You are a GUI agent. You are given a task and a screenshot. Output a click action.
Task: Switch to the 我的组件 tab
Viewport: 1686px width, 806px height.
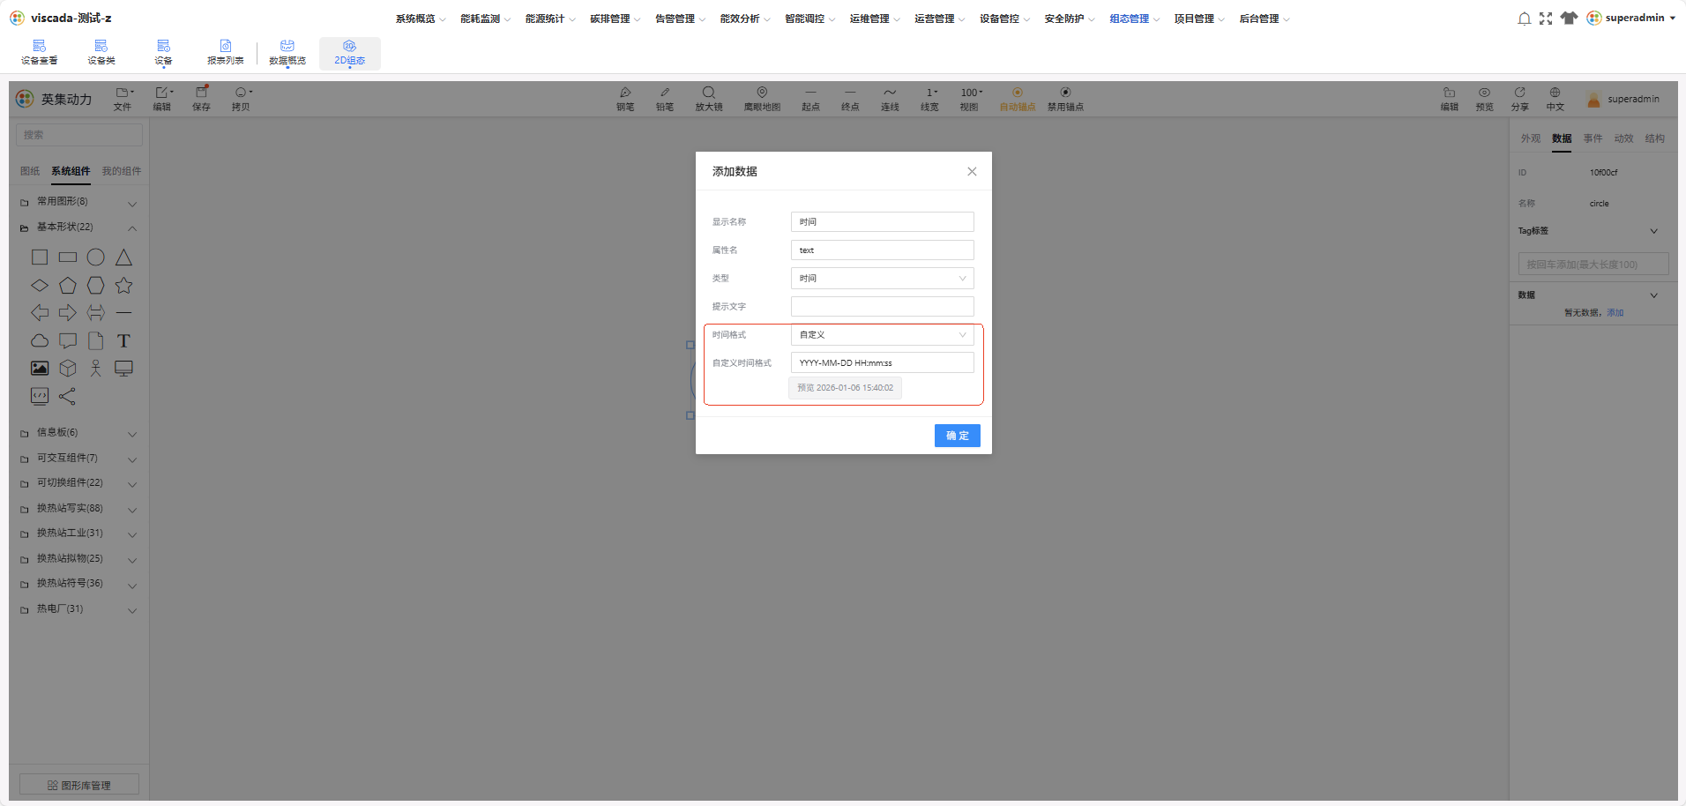point(122,171)
